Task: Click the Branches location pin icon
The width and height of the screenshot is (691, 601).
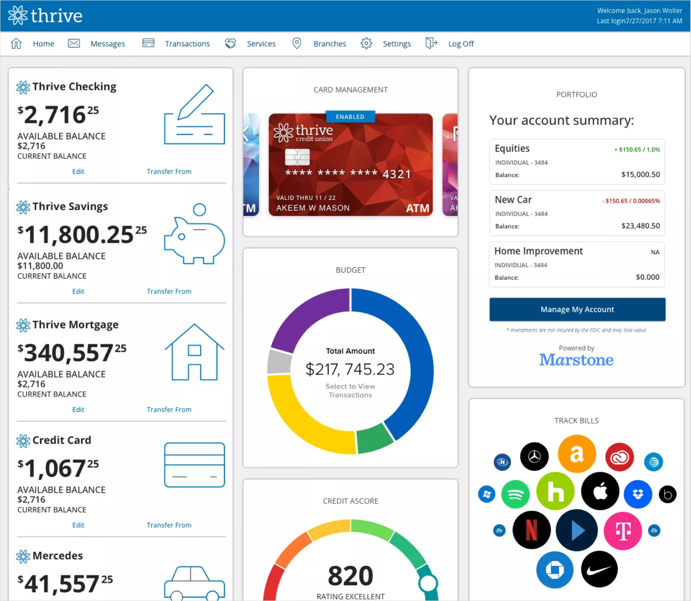Action: pos(297,43)
